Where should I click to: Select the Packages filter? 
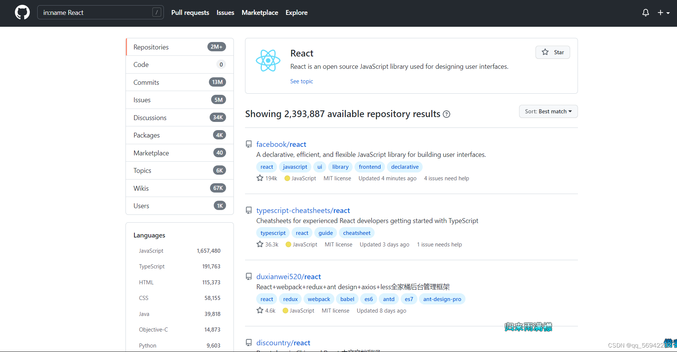(180, 135)
